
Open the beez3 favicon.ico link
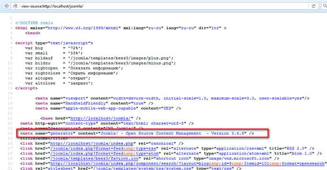tap(94, 158)
